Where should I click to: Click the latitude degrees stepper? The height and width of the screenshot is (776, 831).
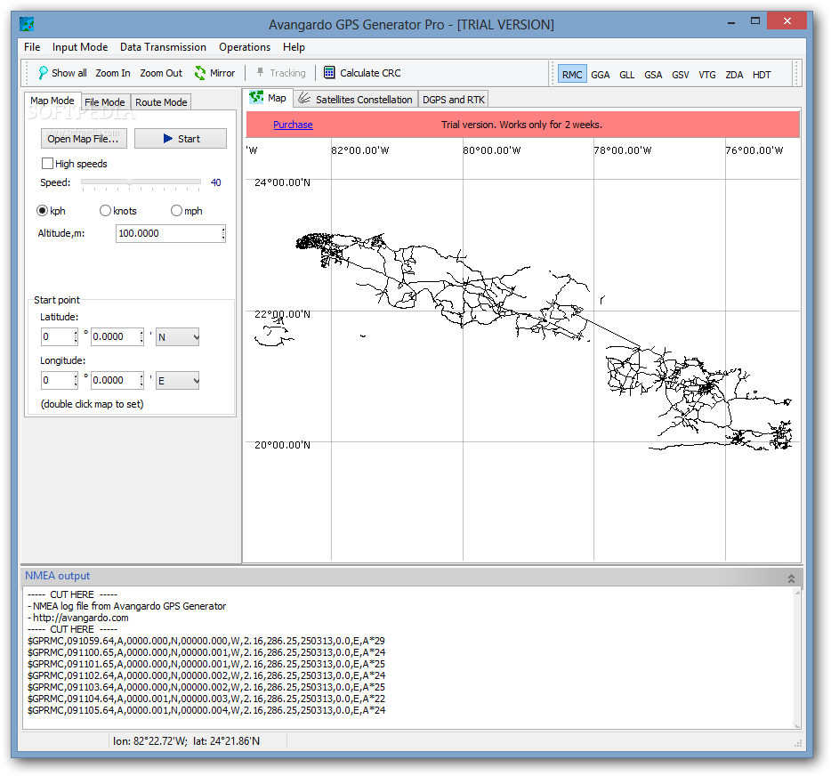click(76, 336)
